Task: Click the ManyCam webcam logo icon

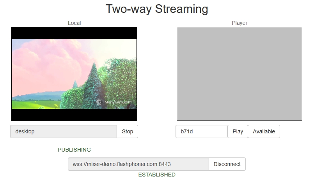Action: pyautogui.click(x=99, y=102)
